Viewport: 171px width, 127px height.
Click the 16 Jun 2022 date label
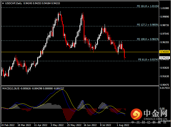tap(90, 125)
